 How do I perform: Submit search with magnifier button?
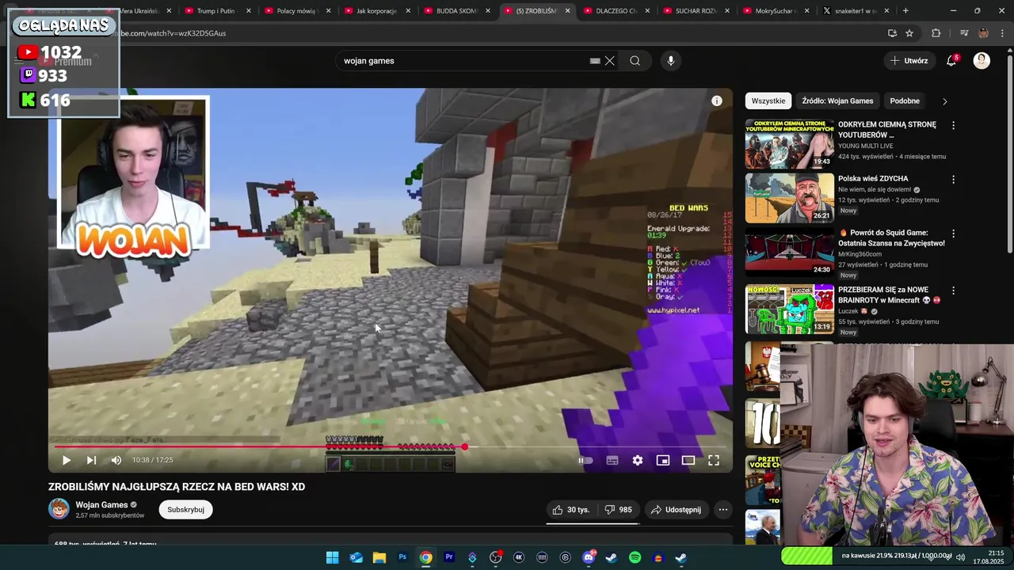coord(635,61)
